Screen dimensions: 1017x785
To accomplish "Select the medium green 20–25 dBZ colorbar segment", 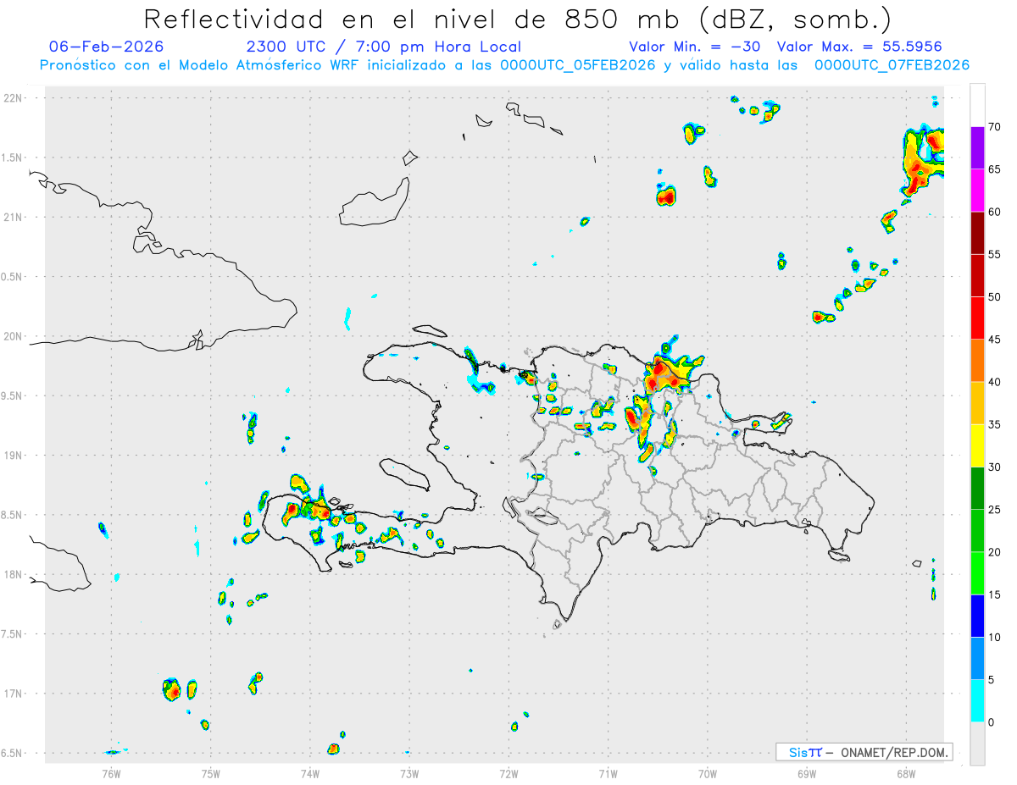I will [977, 531].
